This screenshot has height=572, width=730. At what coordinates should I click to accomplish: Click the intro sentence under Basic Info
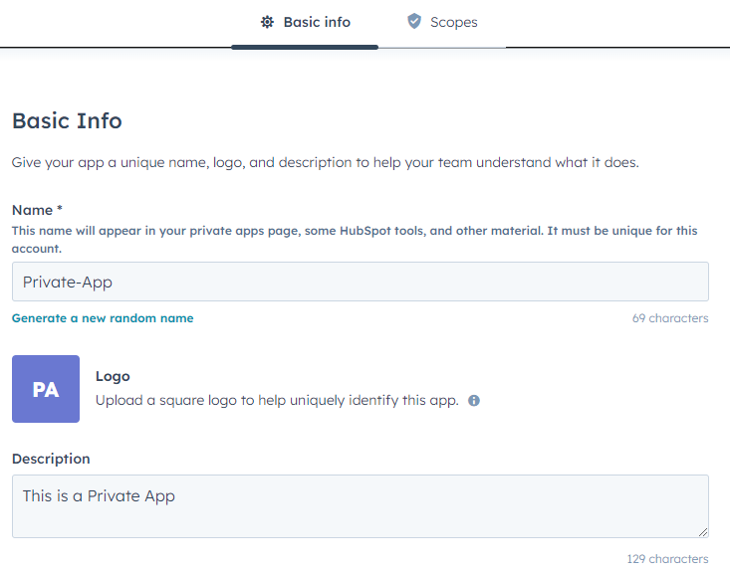[x=325, y=162]
